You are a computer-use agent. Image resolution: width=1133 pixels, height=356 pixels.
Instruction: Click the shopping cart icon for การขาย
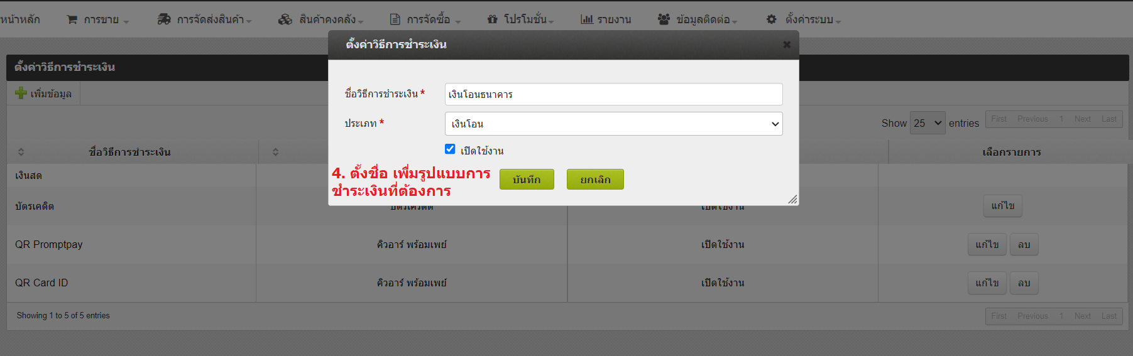click(x=72, y=19)
